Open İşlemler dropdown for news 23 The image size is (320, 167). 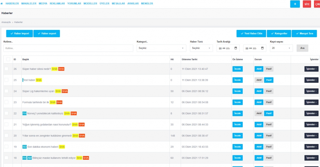coord(311,102)
